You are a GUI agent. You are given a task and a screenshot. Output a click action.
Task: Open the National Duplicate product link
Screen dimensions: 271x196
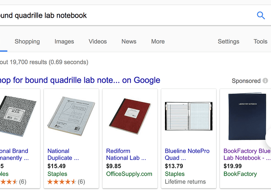click(63, 154)
